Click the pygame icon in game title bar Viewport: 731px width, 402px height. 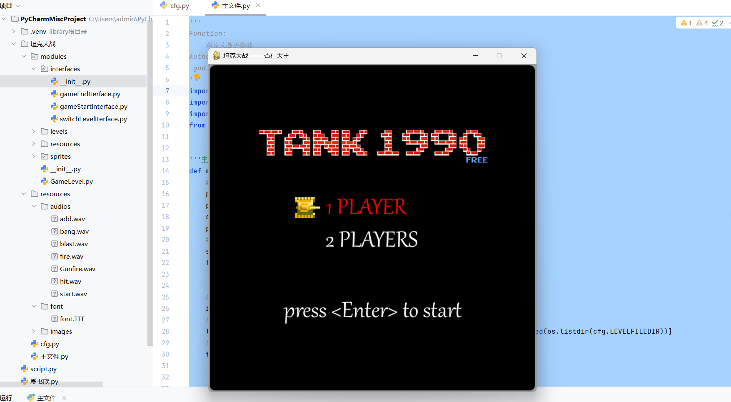217,55
